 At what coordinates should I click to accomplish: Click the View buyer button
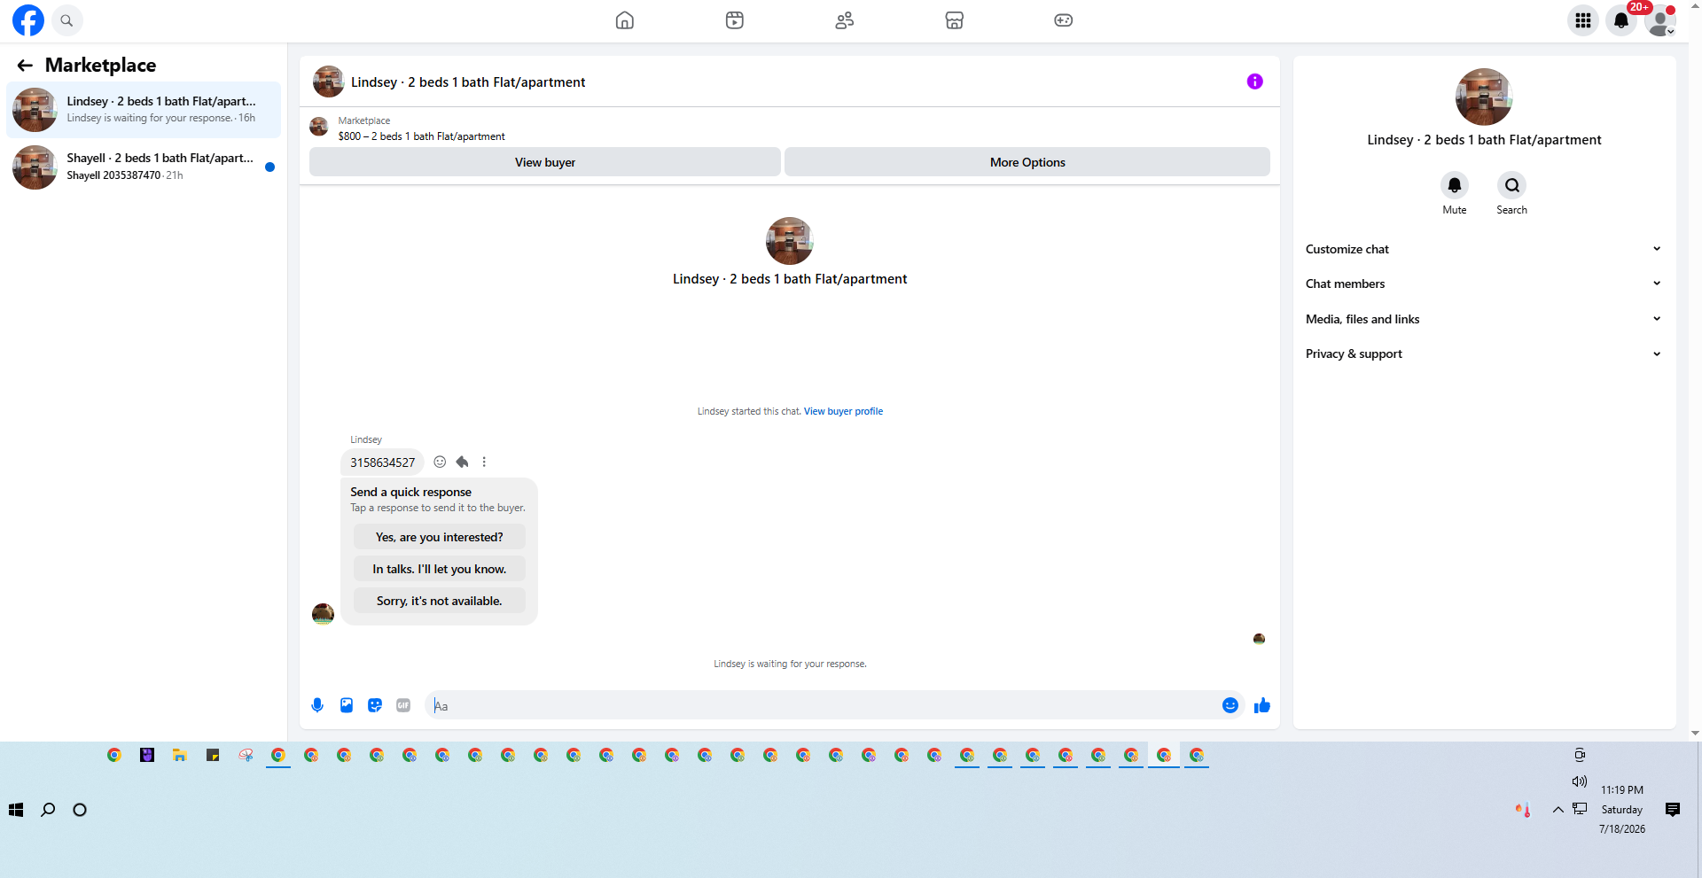click(x=545, y=162)
